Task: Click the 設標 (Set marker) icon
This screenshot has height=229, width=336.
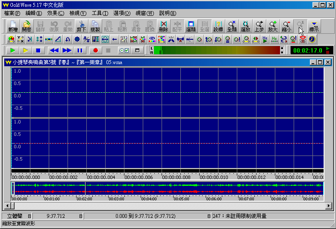Action: [x=218, y=26]
